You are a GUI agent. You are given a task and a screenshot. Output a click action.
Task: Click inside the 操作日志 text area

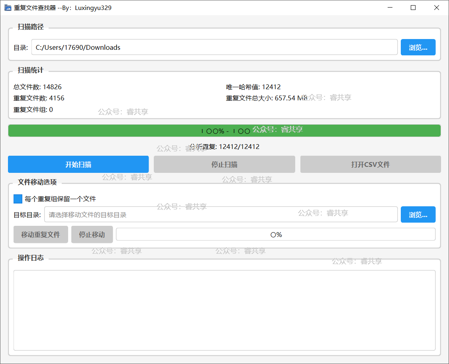pos(224,310)
